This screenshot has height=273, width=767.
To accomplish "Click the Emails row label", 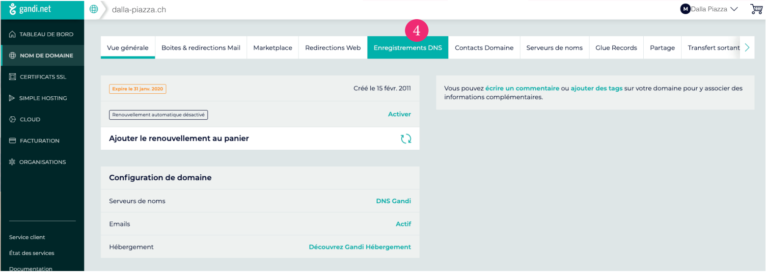I will point(119,224).
